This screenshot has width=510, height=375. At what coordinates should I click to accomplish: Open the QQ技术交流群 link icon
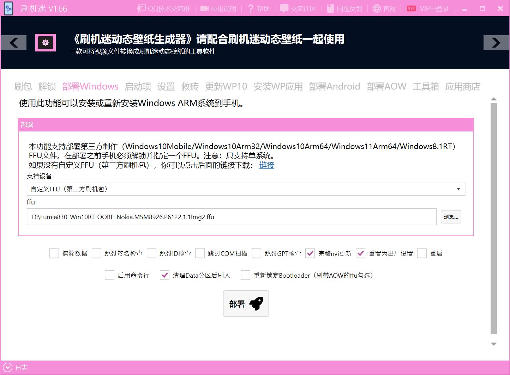[142, 8]
